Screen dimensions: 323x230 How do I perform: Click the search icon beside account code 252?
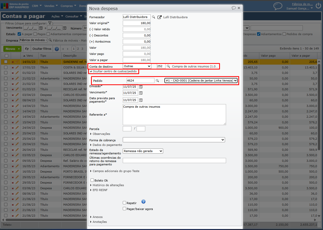click(168, 66)
